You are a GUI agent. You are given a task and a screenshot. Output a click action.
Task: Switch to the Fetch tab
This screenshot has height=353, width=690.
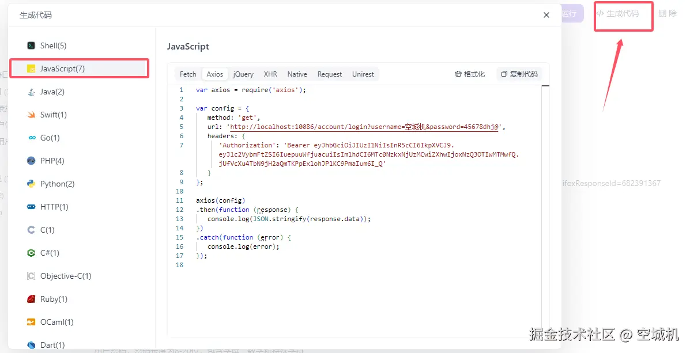click(187, 74)
